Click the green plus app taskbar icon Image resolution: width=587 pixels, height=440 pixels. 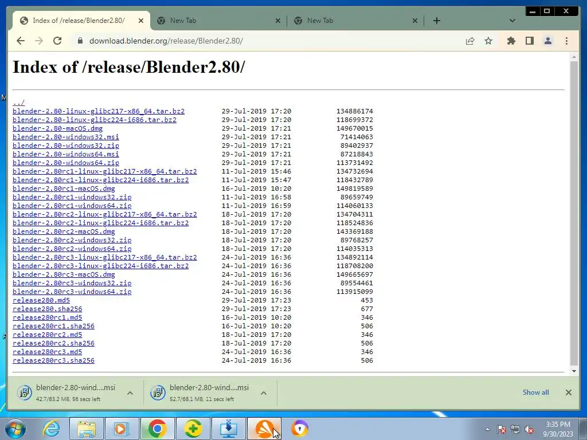(193, 429)
